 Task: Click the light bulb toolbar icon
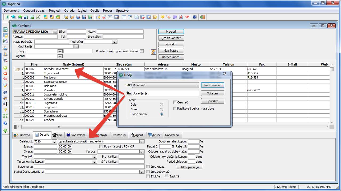point(162,17)
